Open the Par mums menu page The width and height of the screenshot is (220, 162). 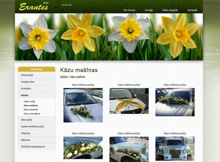[129, 10]
